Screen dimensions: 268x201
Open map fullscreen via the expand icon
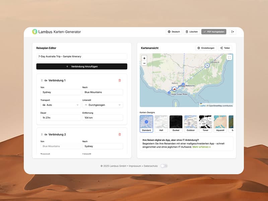(x=229, y=57)
